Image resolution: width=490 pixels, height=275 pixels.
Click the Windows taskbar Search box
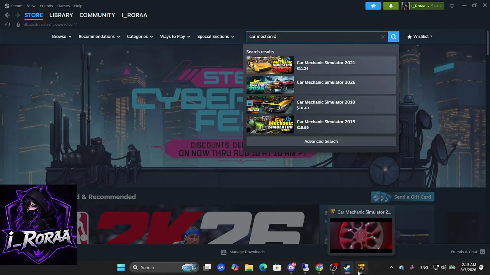point(164,267)
